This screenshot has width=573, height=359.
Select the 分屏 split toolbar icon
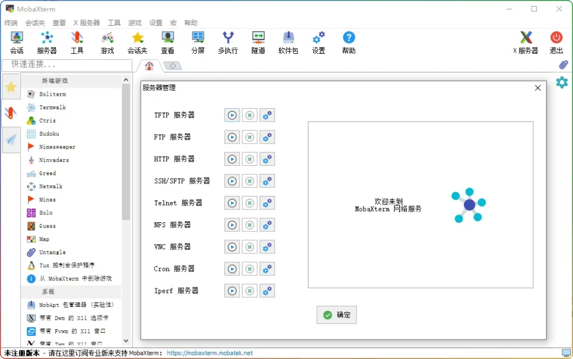(198, 43)
